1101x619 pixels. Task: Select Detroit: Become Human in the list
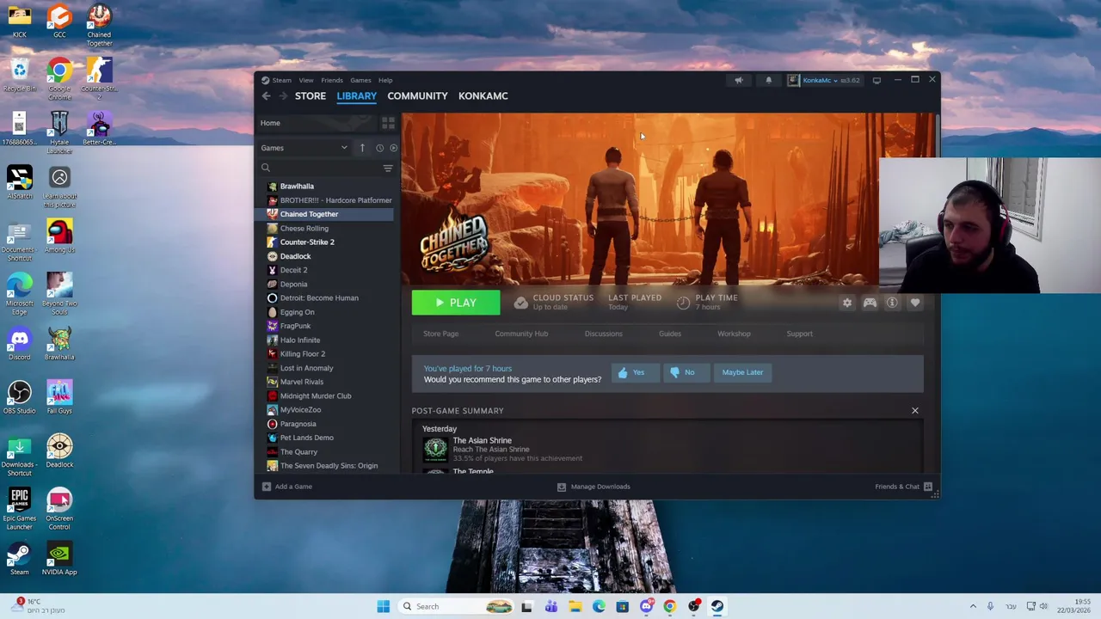tap(327, 298)
